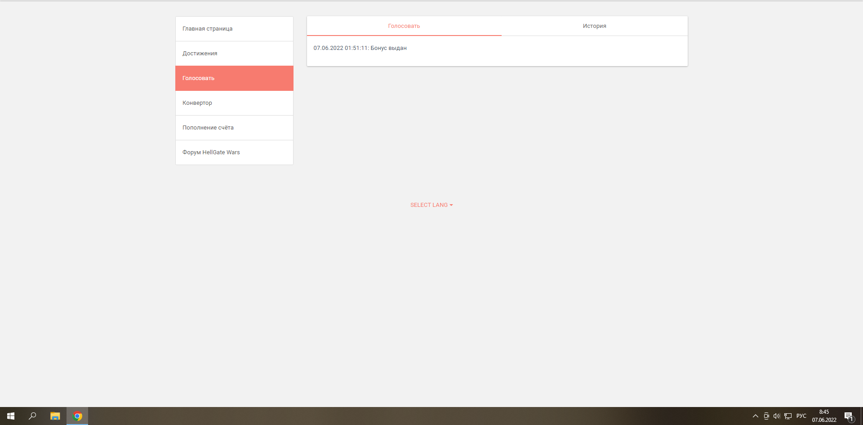Open the notification center icon
The image size is (863, 425).
849,416
